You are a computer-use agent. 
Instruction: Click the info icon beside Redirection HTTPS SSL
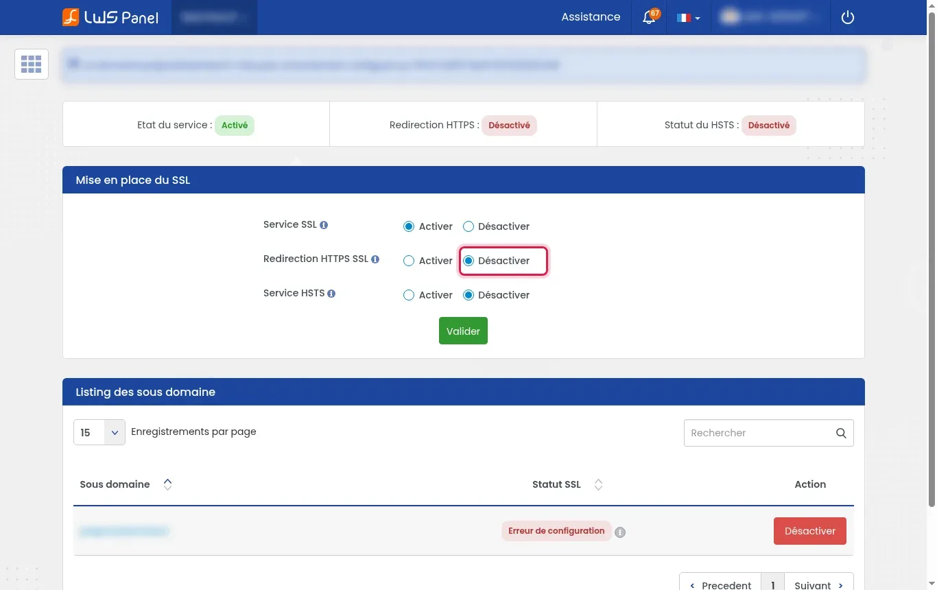coord(375,259)
